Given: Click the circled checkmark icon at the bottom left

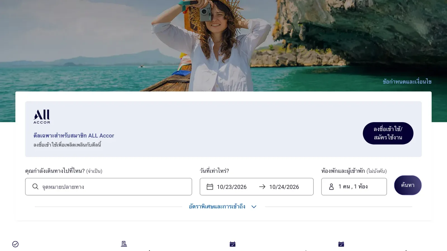Looking at the screenshot, I should click(15, 244).
